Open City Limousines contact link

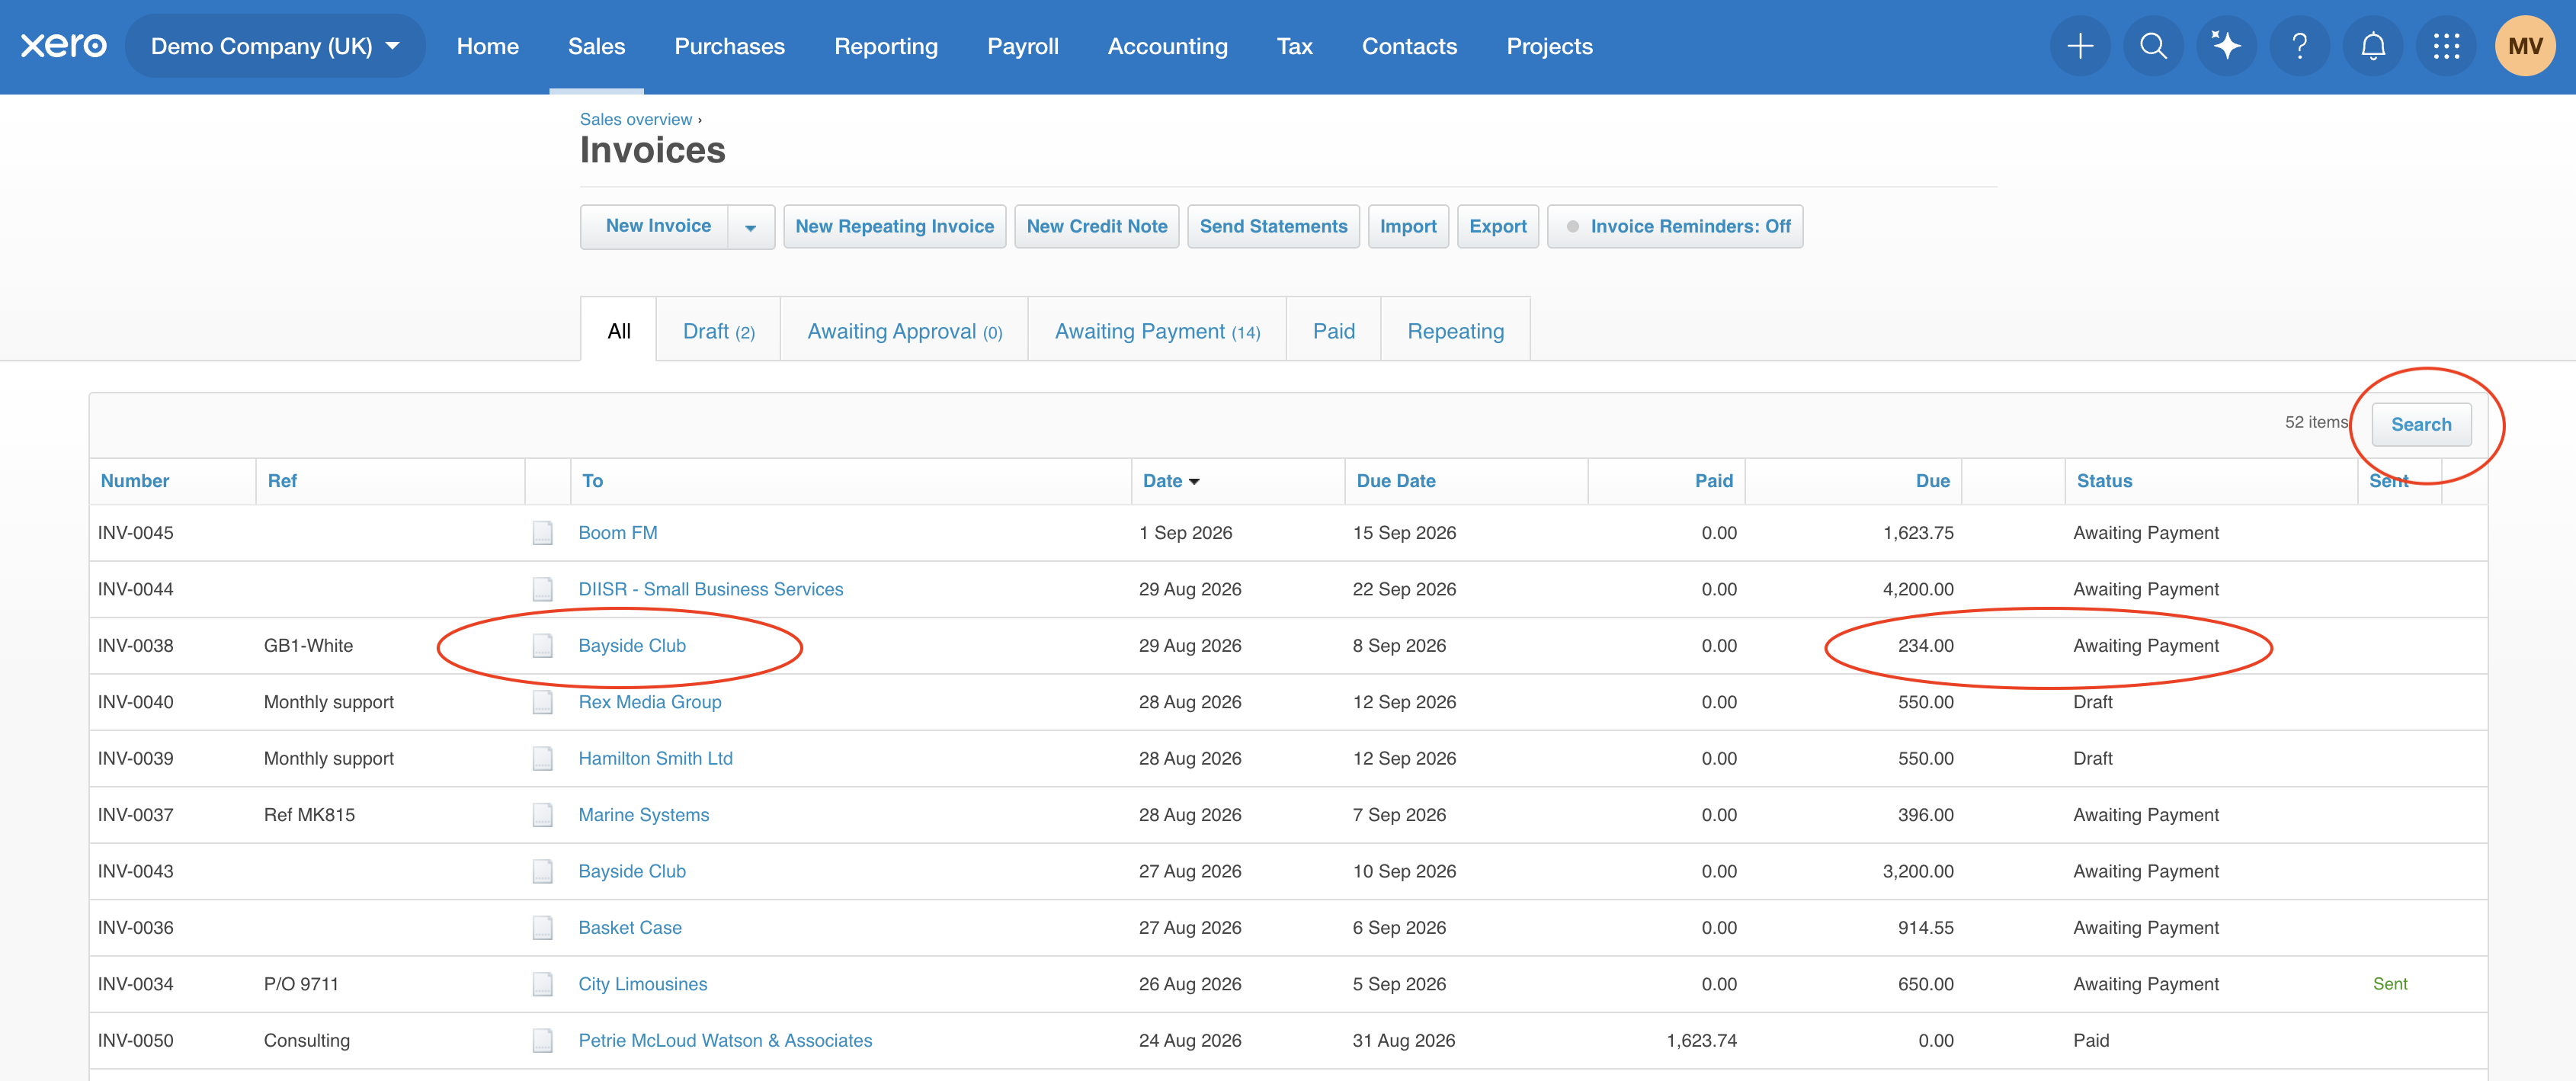click(643, 985)
